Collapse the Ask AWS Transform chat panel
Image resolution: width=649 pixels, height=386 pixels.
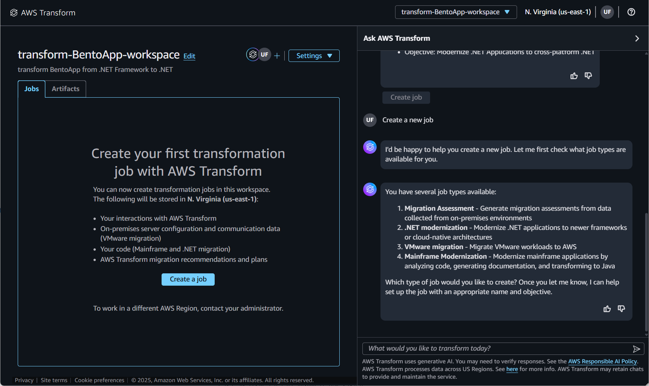637,38
